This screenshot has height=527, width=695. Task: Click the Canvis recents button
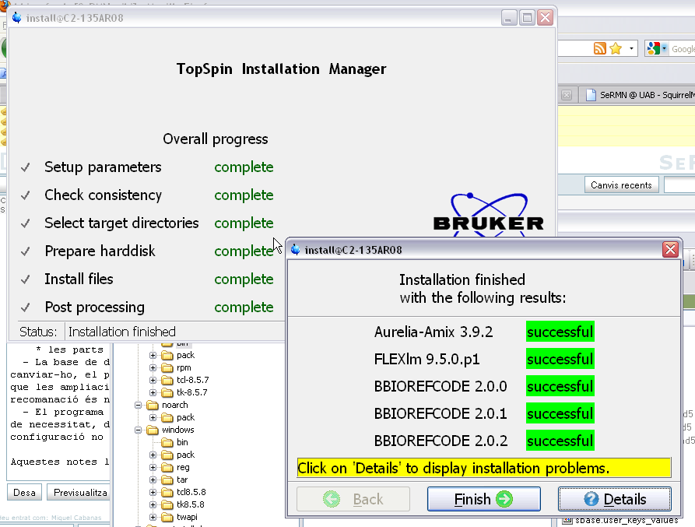pos(622,184)
